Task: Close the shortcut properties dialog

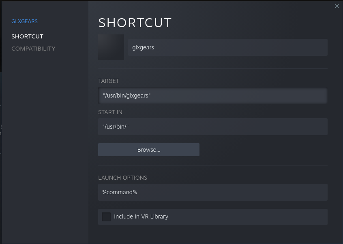Action: tap(337, 6)
